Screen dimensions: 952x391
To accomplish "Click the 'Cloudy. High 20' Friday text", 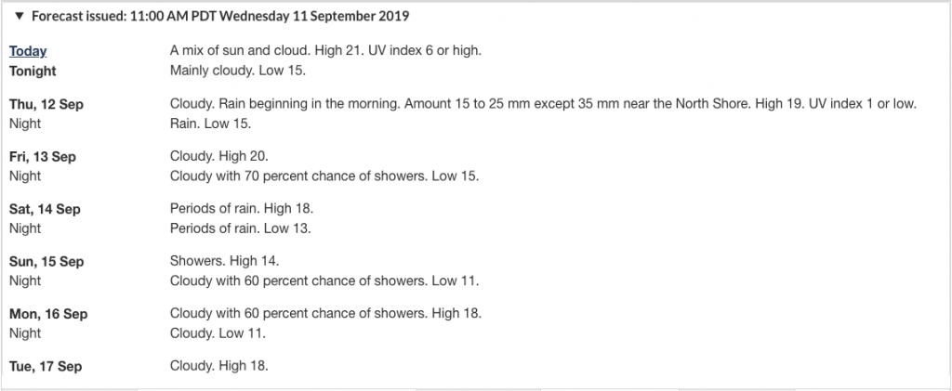I will coord(219,156).
